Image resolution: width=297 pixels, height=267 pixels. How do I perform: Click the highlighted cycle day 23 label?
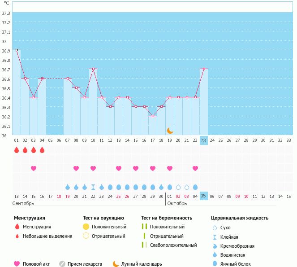click(204, 140)
